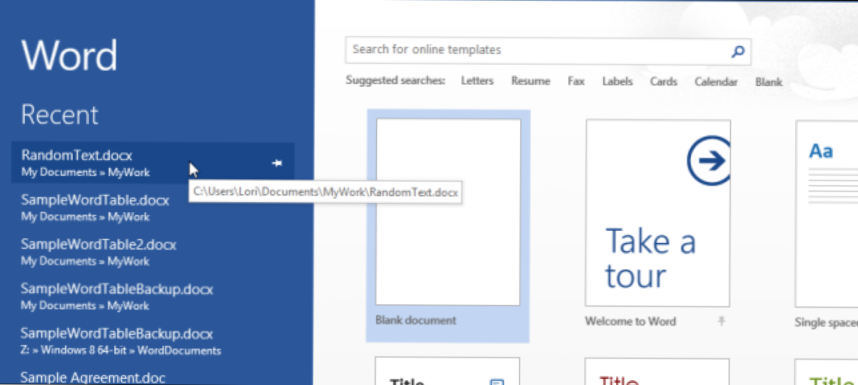Pick the Calendar suggested search
Viewport: 858px width, 385px height.
716,82
